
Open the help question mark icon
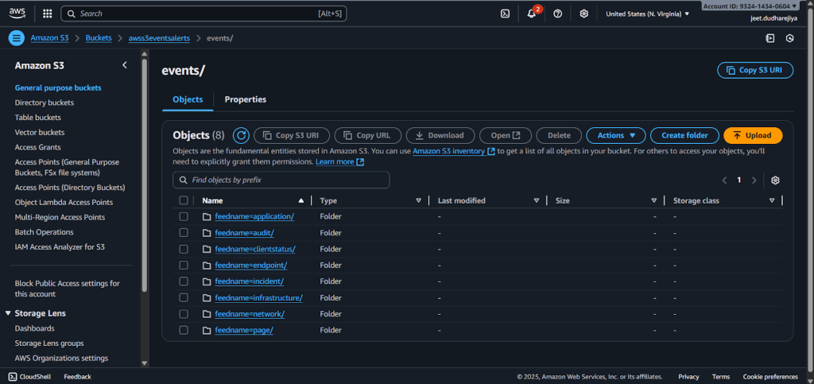[557, 14]
